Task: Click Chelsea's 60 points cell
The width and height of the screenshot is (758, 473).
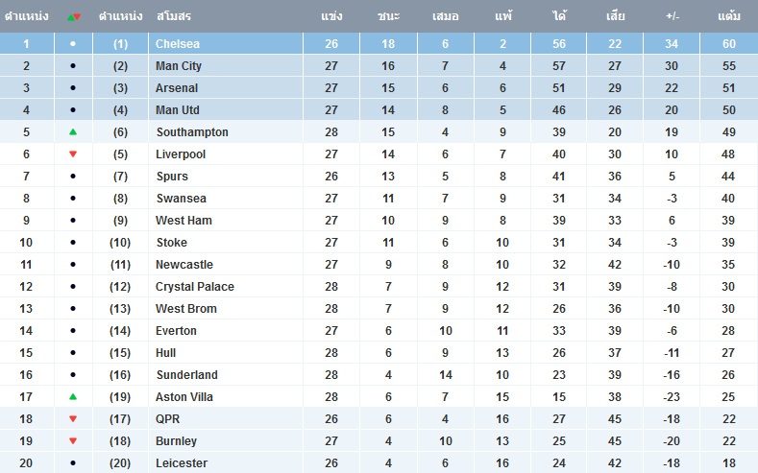Action: point(729,44)
